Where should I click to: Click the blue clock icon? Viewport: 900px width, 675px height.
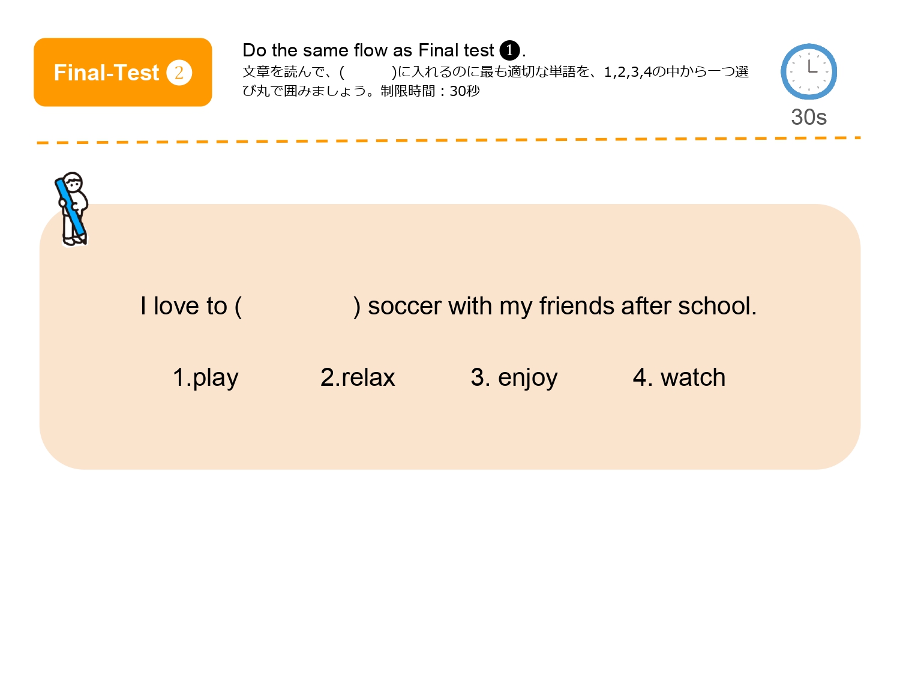[808, 71]
